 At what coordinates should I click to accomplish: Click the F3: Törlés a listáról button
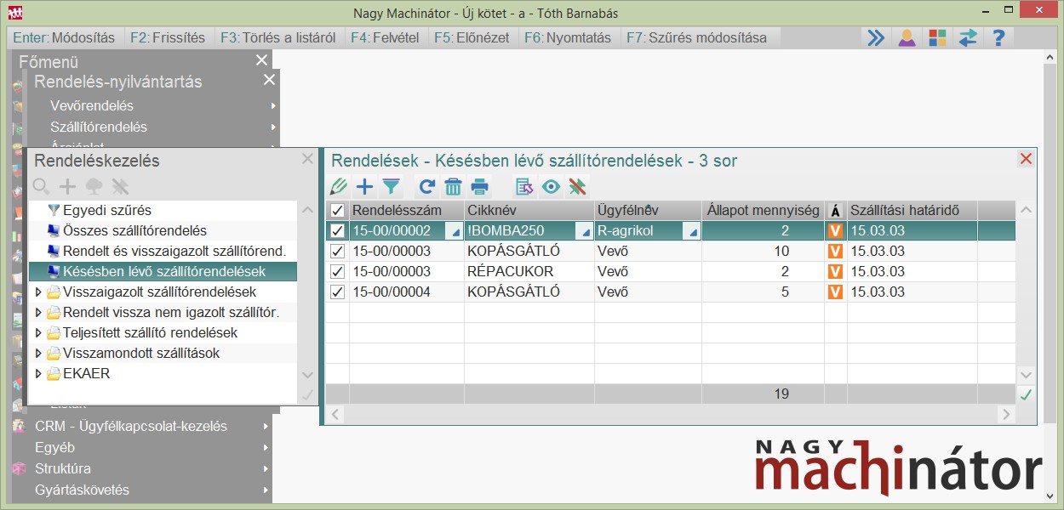coord(278,37)
